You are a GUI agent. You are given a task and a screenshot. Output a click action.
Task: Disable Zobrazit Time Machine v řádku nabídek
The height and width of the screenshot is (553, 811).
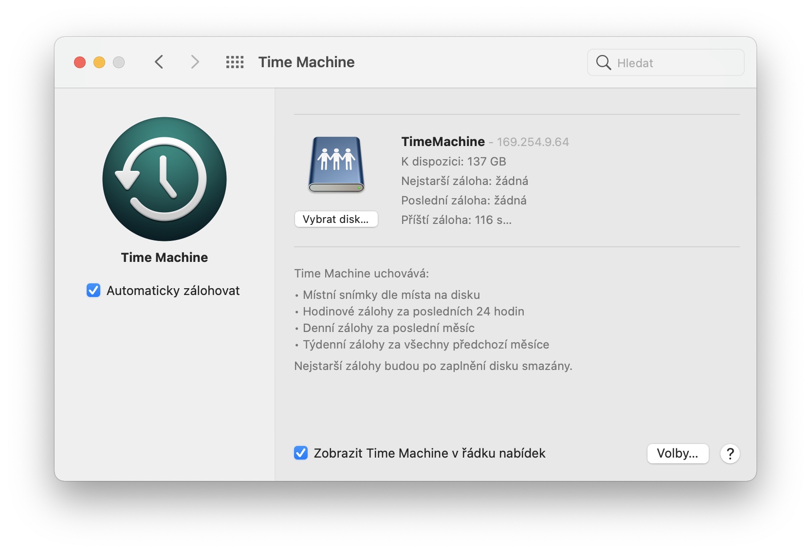pos(301,453)
